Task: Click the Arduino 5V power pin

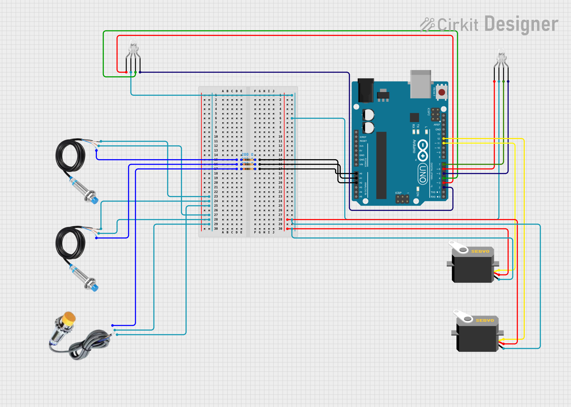Action: (356, 151)
